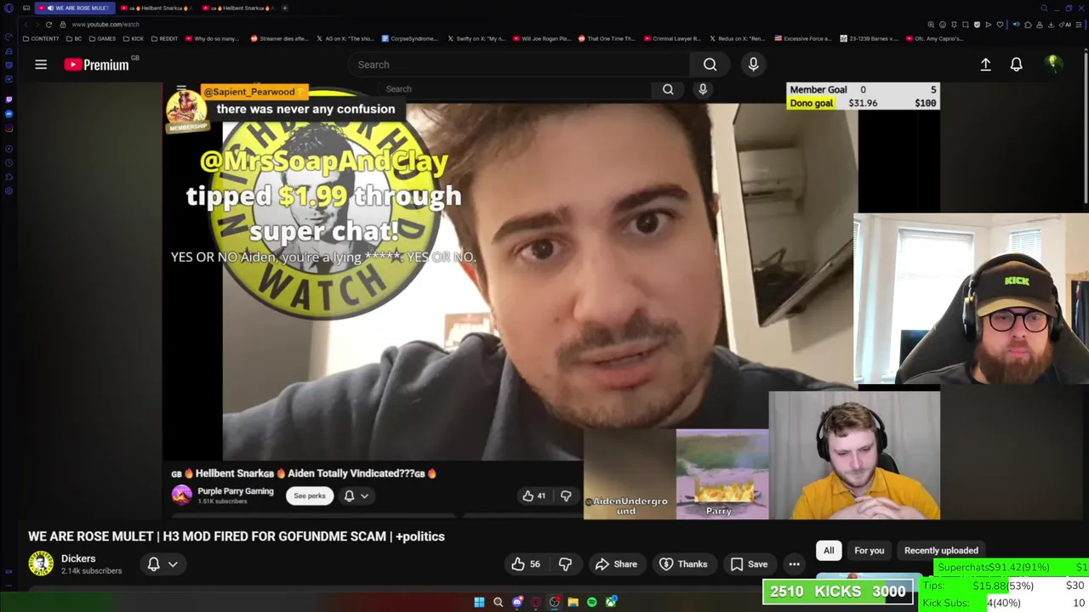
Task: Toggle browser tab audio speaker icon in toolbar
Action: (1016, 25)
